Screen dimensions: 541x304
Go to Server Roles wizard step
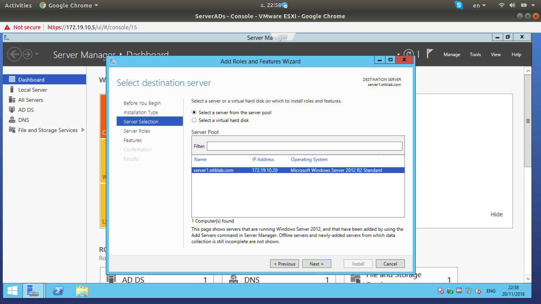point(137,131)
